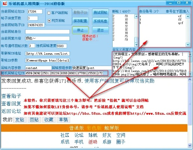193x150 pixels.
Task: Open the 返回论坛 link
Action: [11, 111]
